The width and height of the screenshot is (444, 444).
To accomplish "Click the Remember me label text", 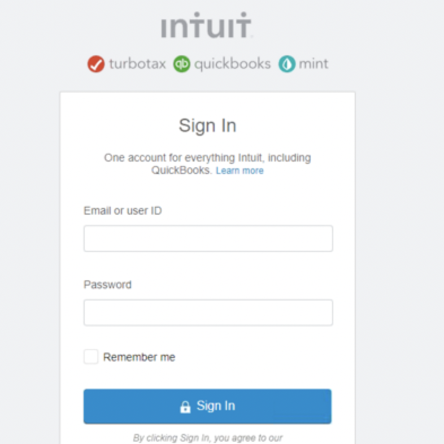I will 139,358.
